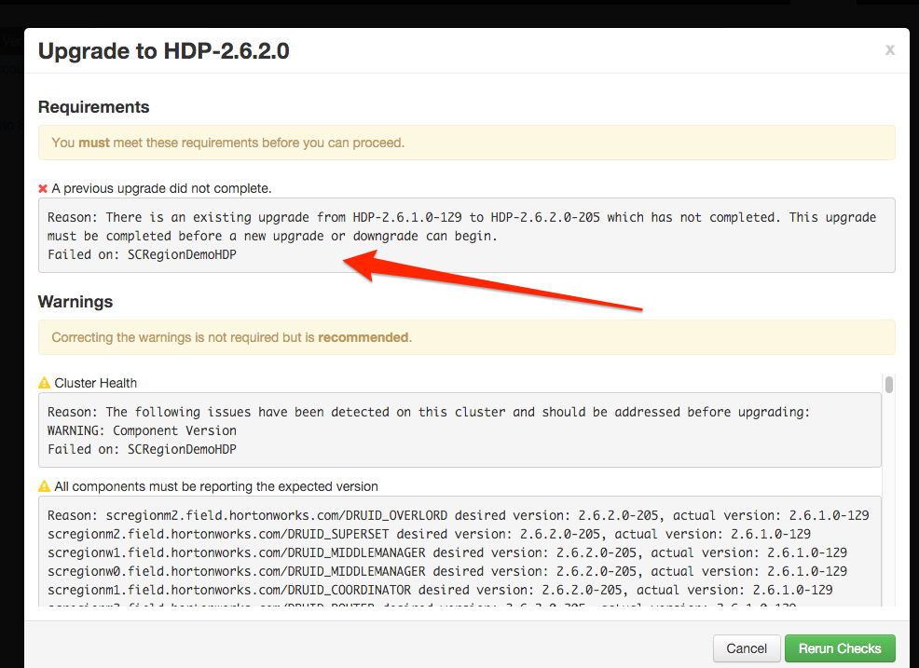
Task: Click the warning icon beside the component version check
Action: pyautogui.click(x=46, y=485)
